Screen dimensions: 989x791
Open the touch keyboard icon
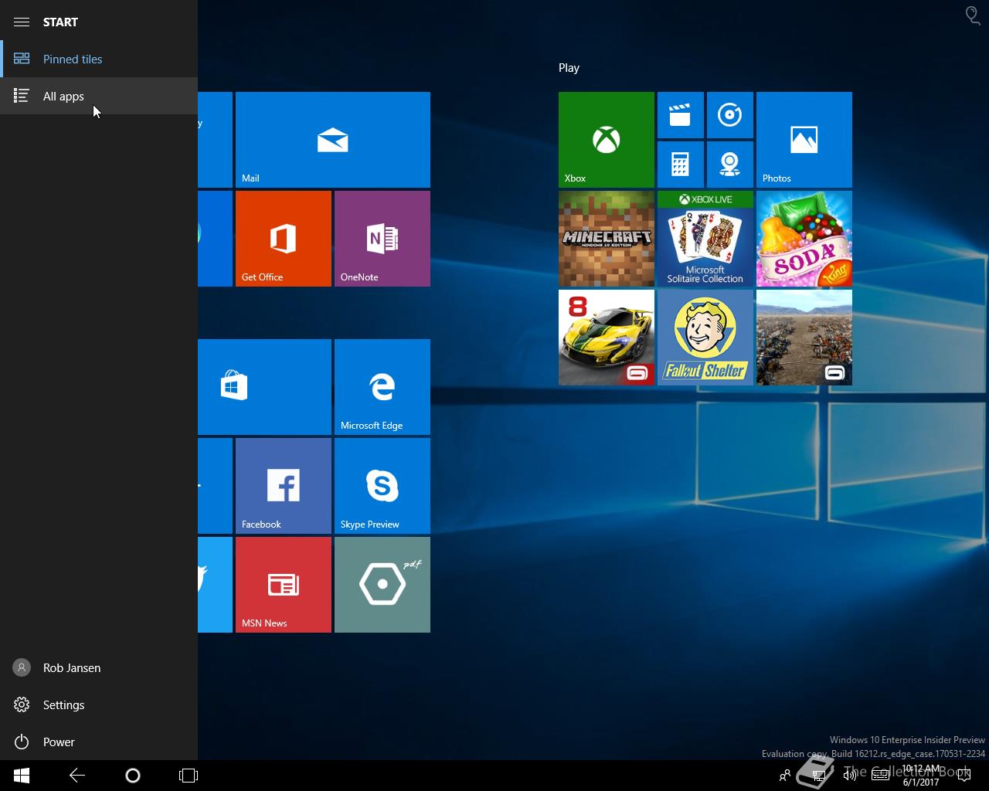pos(881,776)
